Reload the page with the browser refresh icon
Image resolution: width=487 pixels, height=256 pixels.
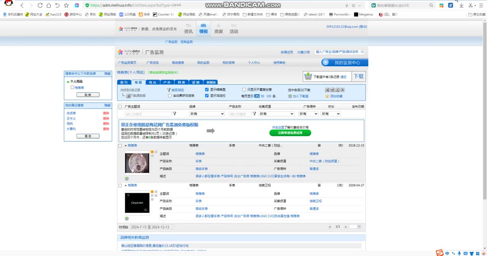tap(40, 5)
